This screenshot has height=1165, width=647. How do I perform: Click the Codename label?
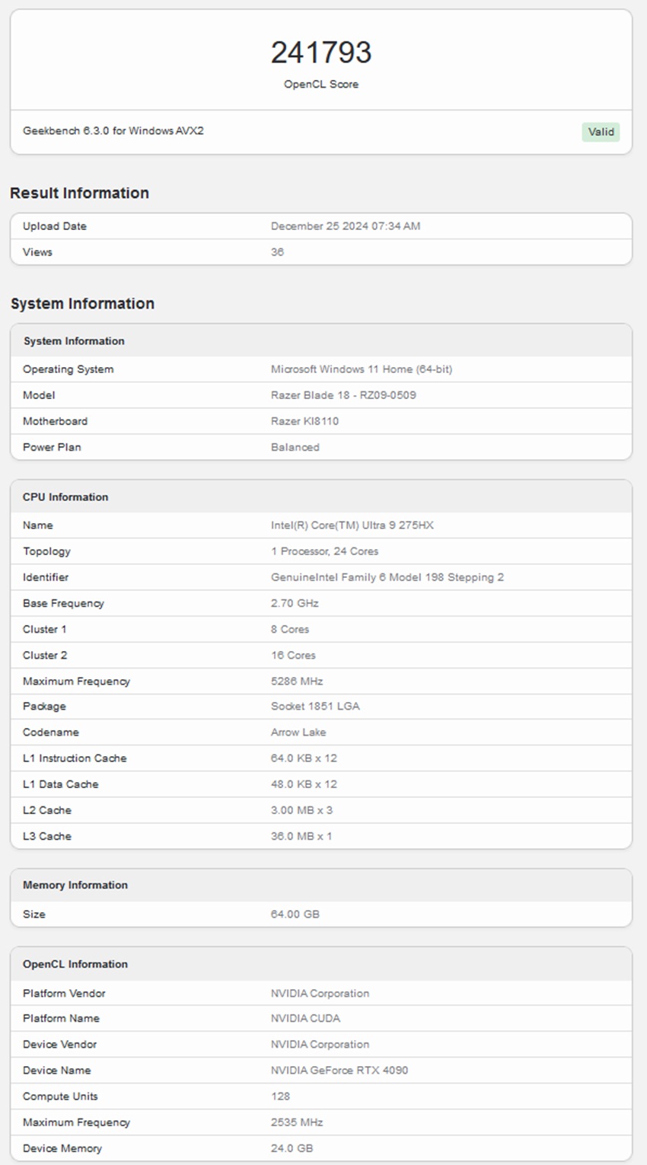pos(51,732)
